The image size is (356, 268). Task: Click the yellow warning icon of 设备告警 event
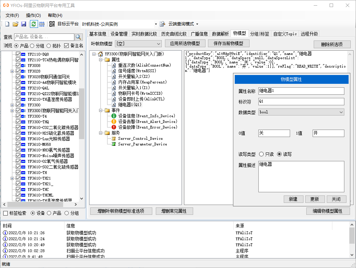(x=114, y=121)
